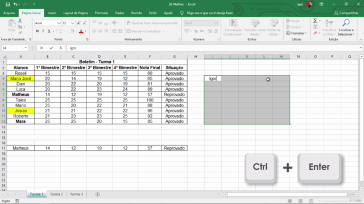Open the Geral number format dropdown

tap(216, 23)
